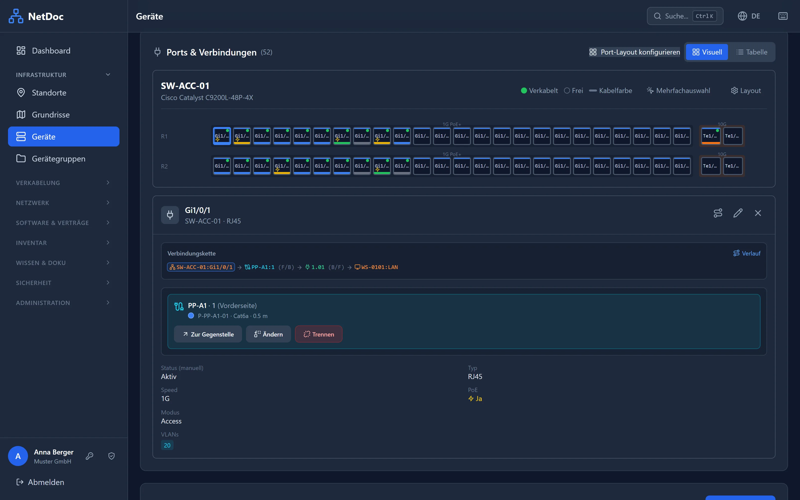Open Standorte in the sidebar
The image size is (800, 500).
point(63,92)
